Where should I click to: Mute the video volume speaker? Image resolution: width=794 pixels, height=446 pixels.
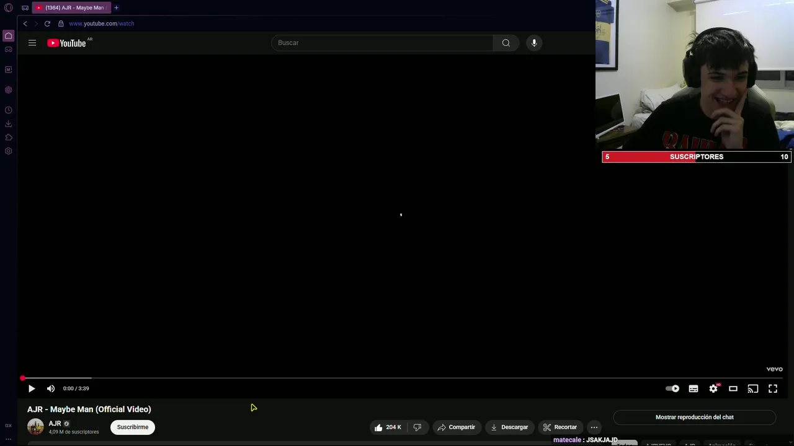(x=51, y=388)
